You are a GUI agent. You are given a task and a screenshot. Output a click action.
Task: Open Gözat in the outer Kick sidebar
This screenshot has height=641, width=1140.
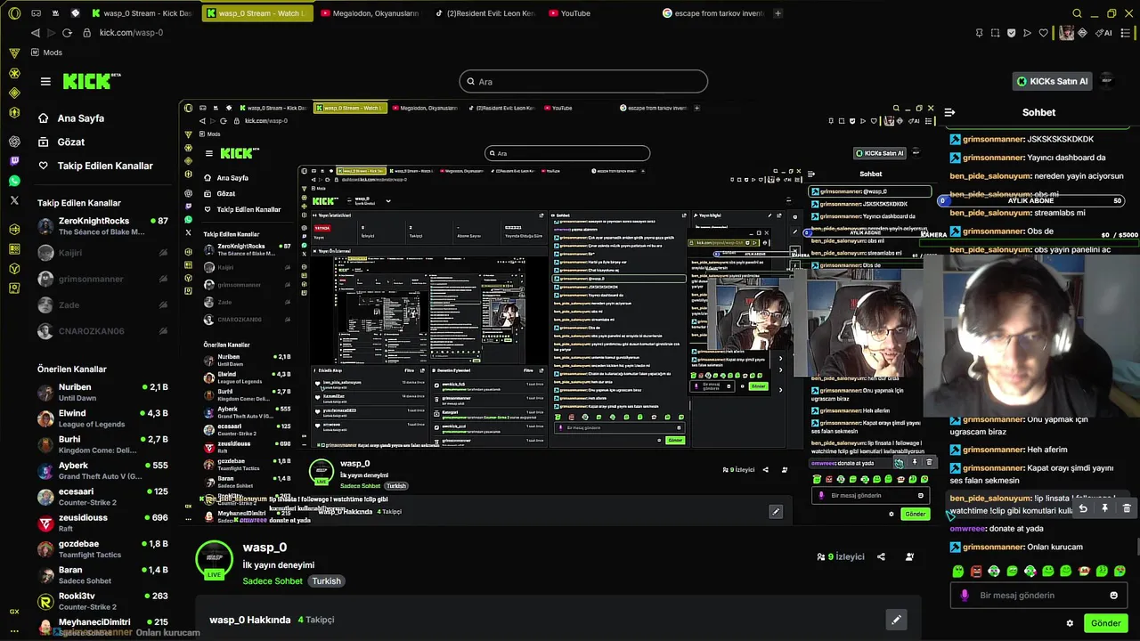pos(61,142)
